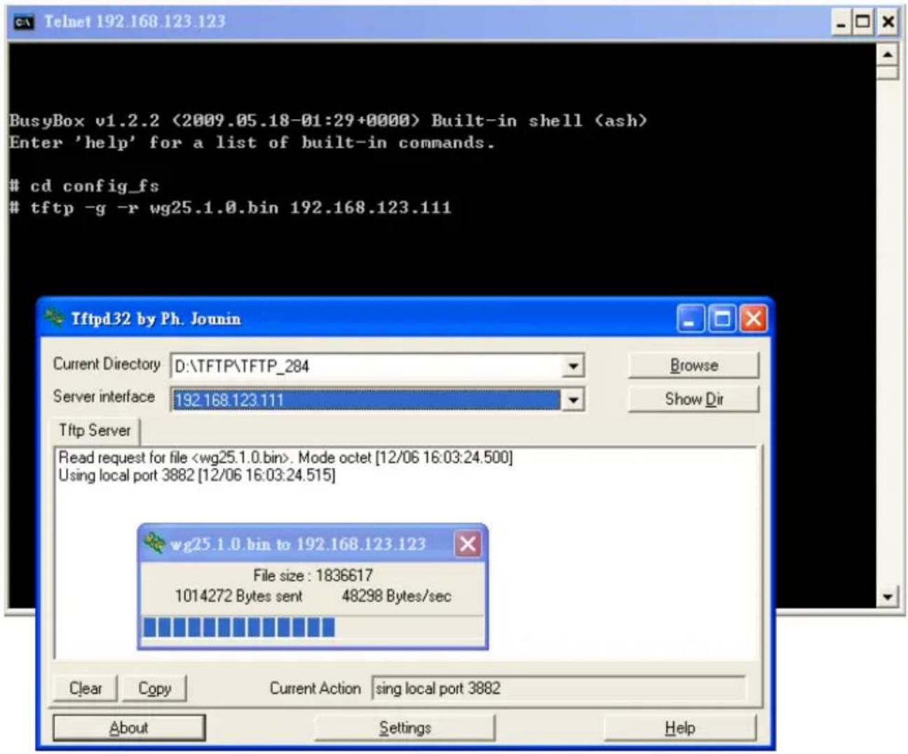Screen dimensions: 908x754
Task: Click the transfer popup title bar icon
Action: 154,543
